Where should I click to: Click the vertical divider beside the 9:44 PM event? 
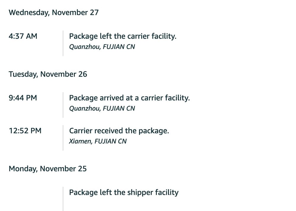(x=63, y=105)
